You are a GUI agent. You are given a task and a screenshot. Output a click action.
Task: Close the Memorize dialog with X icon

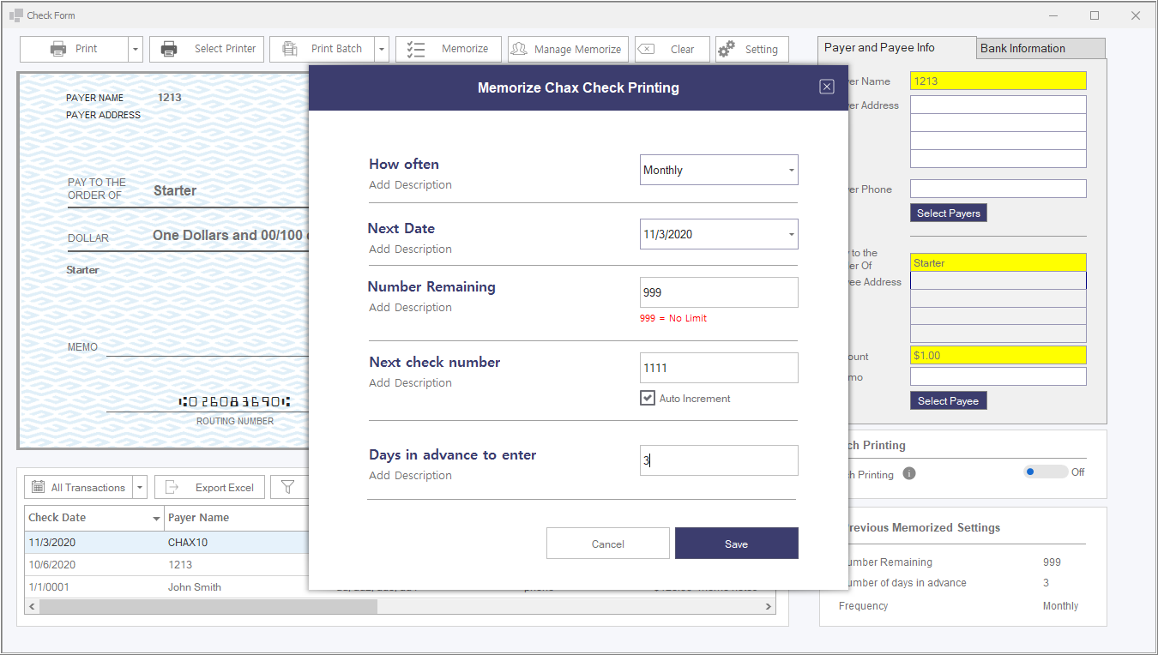(x=826, y=87)
